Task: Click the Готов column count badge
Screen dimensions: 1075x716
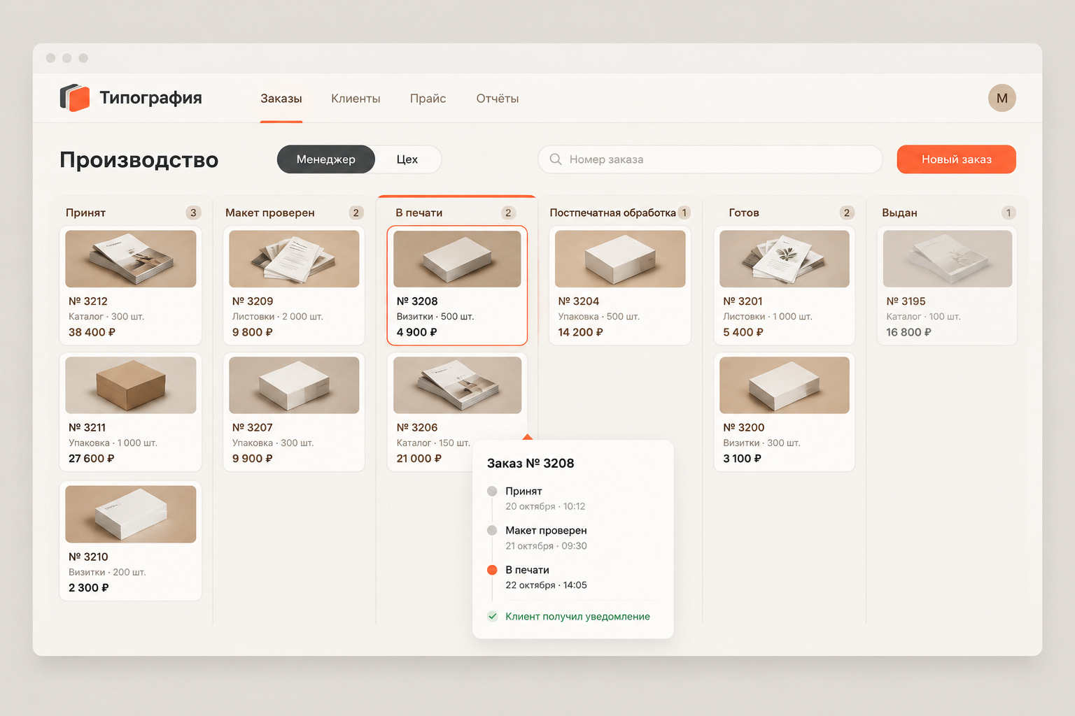Action: (x=847, y=213)
